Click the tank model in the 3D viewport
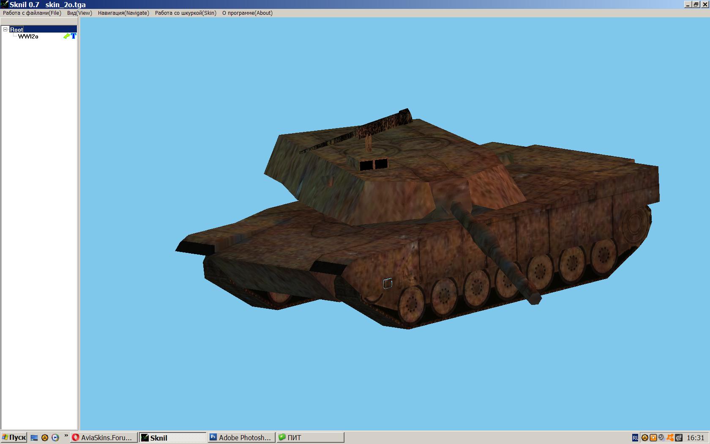The height and width of the screenshot is (444, 710). [418, 219]
